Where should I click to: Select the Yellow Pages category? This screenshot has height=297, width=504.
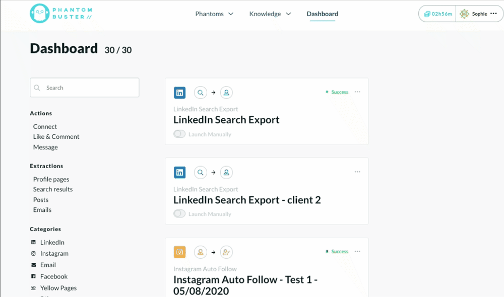tap(58, 288)
